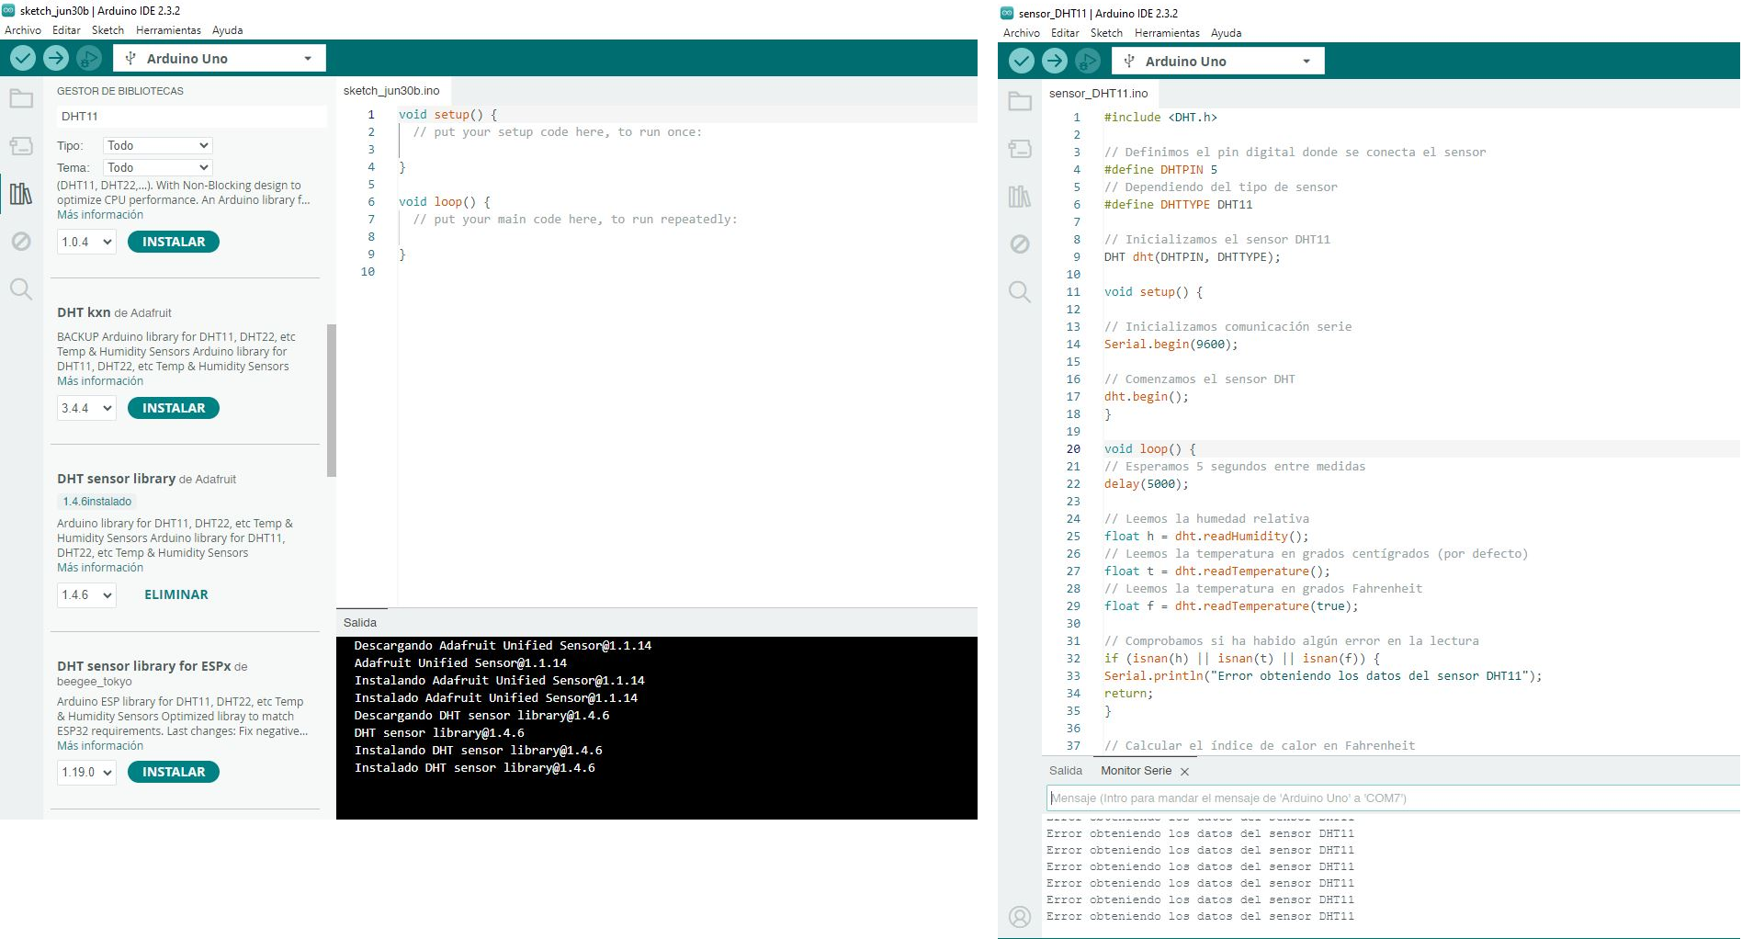Viewport: 1742px width, 939px height.
Task: Select Library Manager icon in sketch_jun30b sidebar
Action: (x=21, y=194)
